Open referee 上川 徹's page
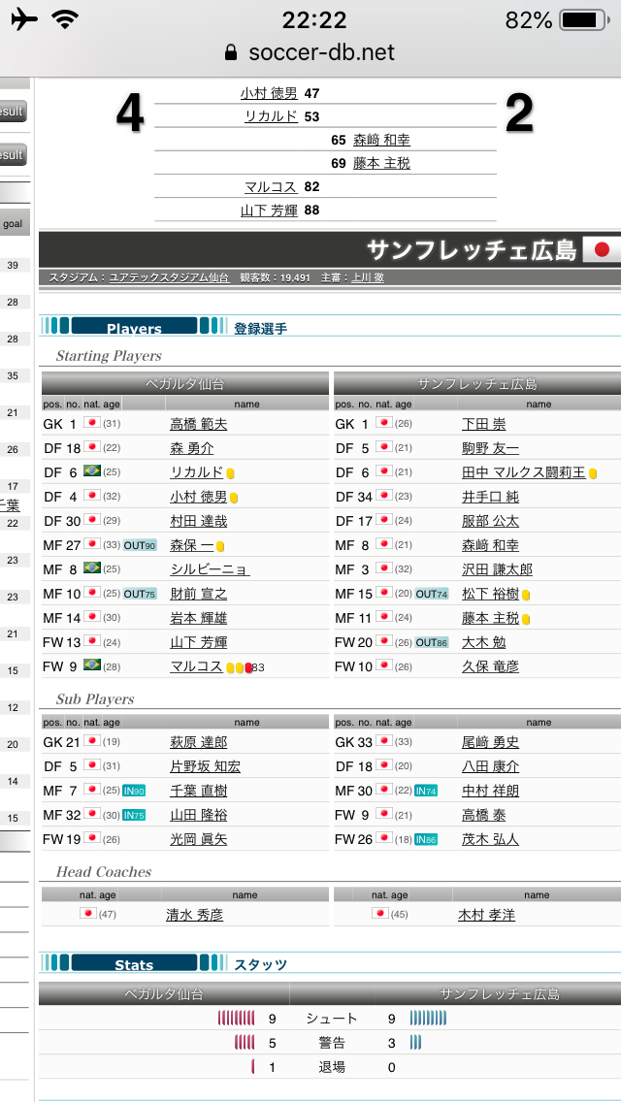The image size is (621, 1102). [x=367, y=277]
